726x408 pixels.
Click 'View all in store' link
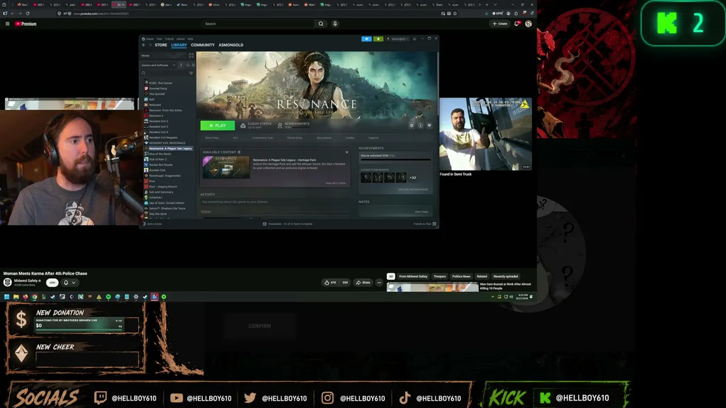[335, 183]
